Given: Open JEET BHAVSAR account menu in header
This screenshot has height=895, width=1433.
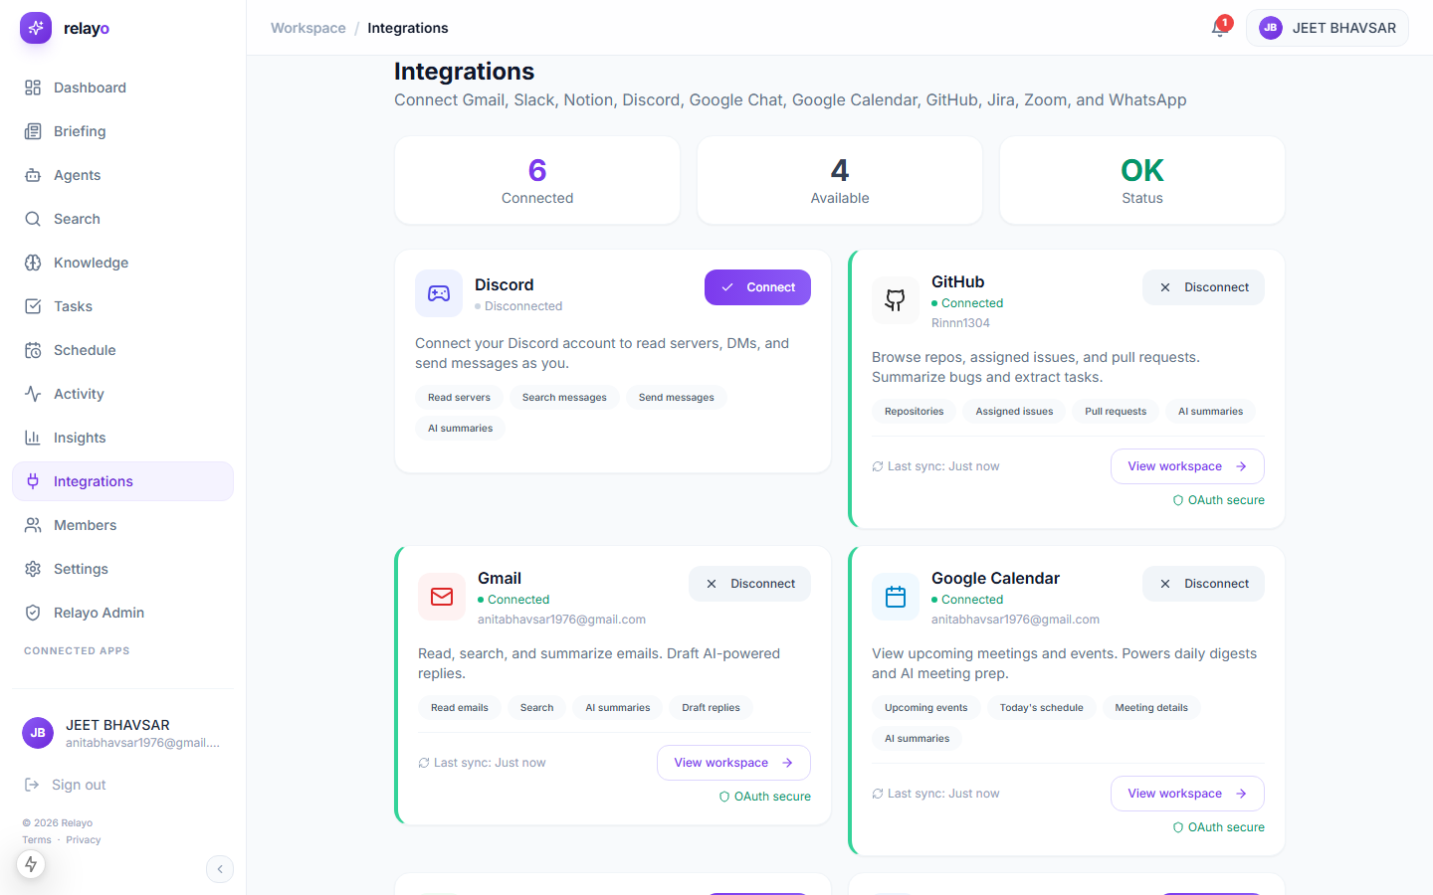Looking at the screenshot, I should coord(1328,28).
